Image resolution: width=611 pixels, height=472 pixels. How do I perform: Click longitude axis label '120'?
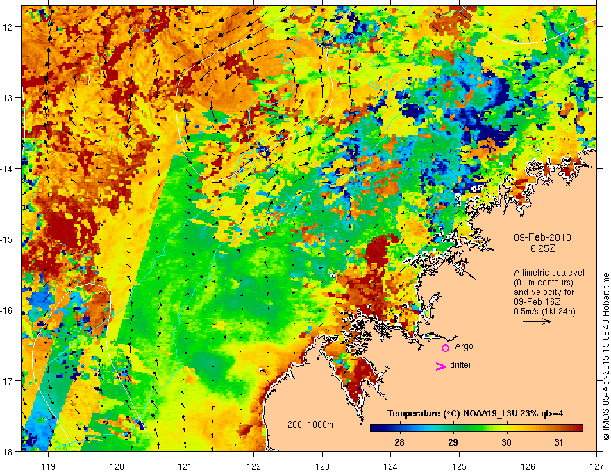pos(117,466)
